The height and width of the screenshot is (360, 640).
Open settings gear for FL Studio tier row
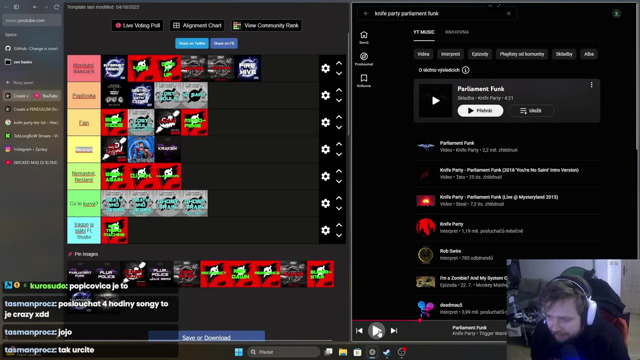pyautogui.click(x=325, y=230)
